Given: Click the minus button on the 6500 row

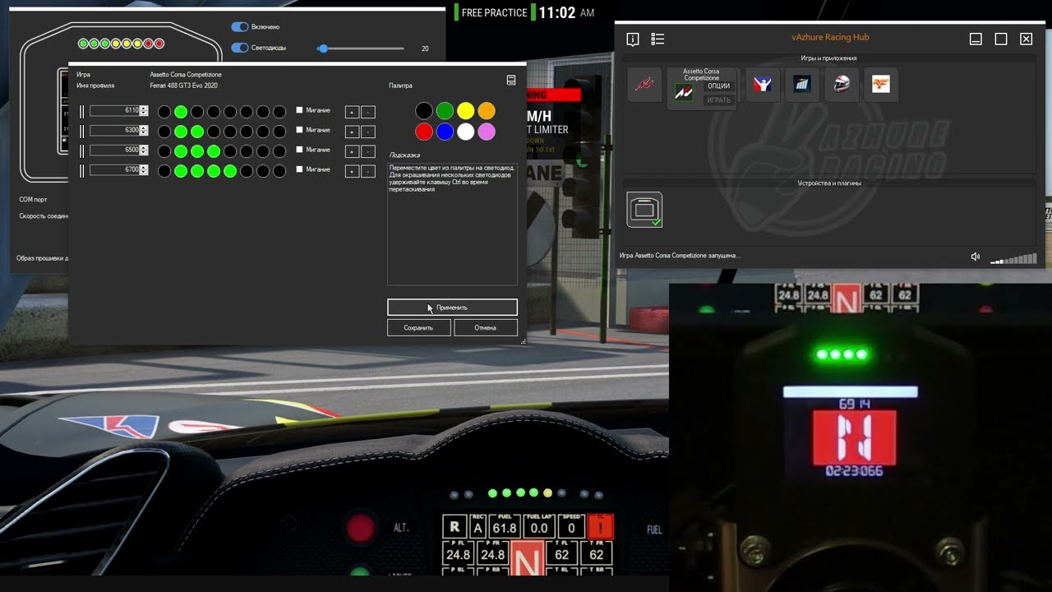Looking at the screenshot, I should click(x=368, y=151).
